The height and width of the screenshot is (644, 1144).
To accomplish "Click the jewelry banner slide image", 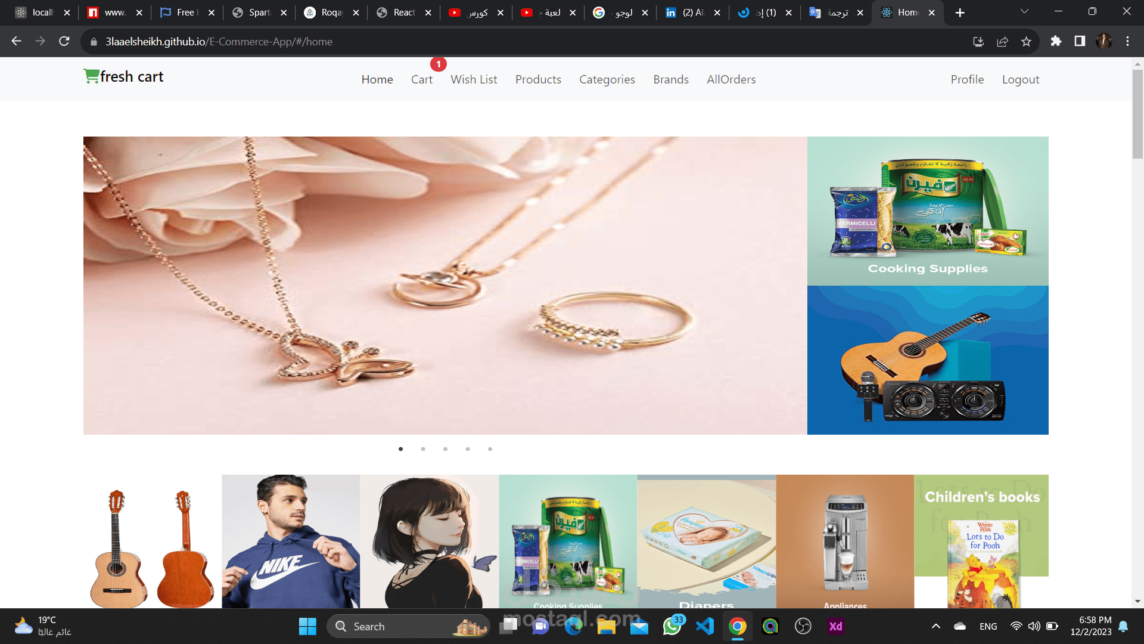I will pyautogui.click(x=445, y=286).
